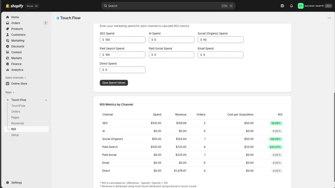The image size is (335, 188).
Task: Click the SEO Spend field
Action: tap(122, 40)
